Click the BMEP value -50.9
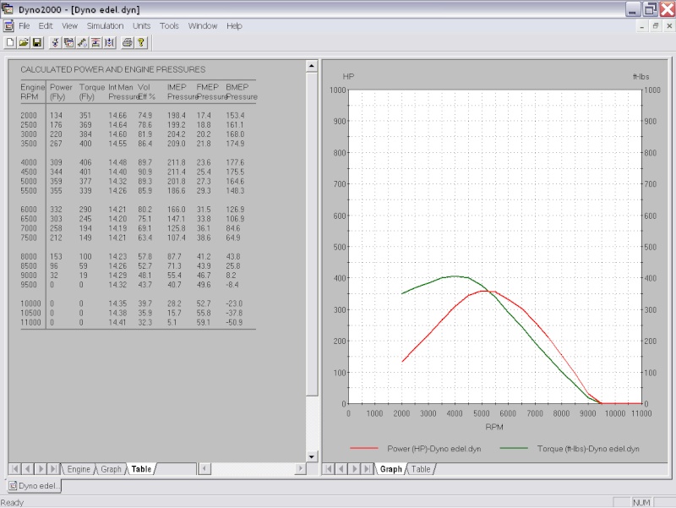 point(235,323)
